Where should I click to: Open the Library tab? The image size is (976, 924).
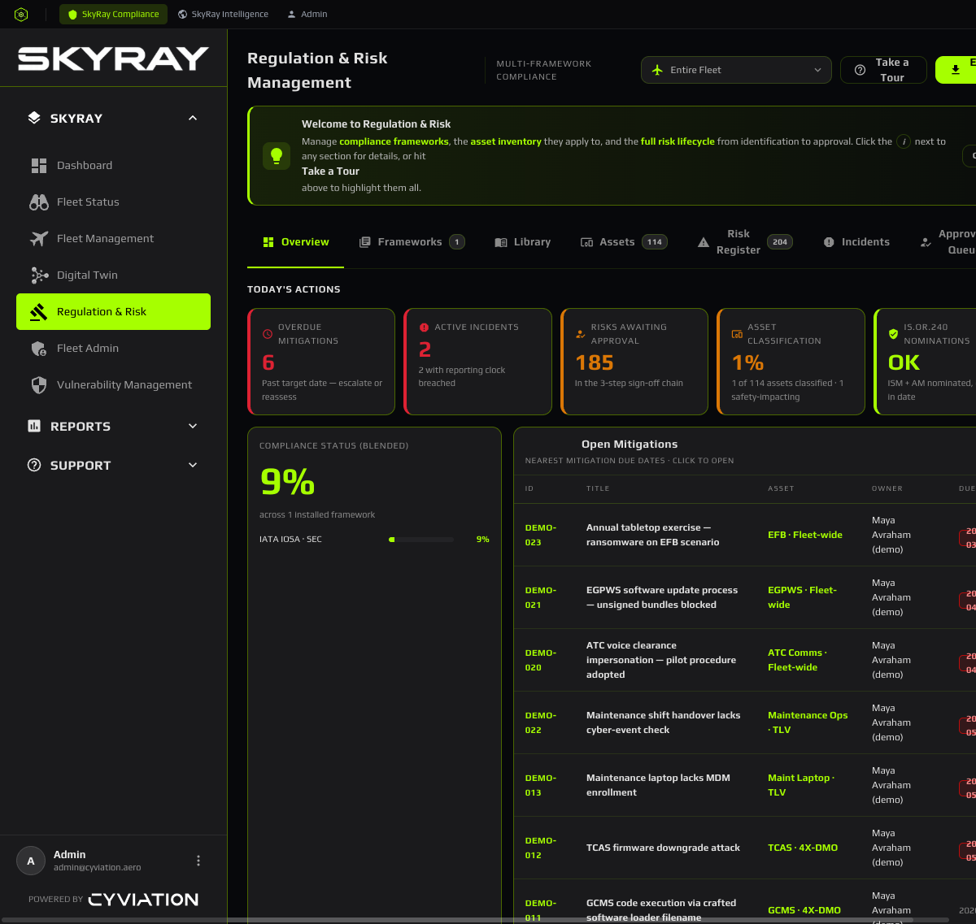[523, 242]
